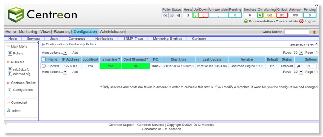Image resolution: width=323 pixels, height=137 pixels.
Task: Open the Users submenu
Action: [54, 39]
